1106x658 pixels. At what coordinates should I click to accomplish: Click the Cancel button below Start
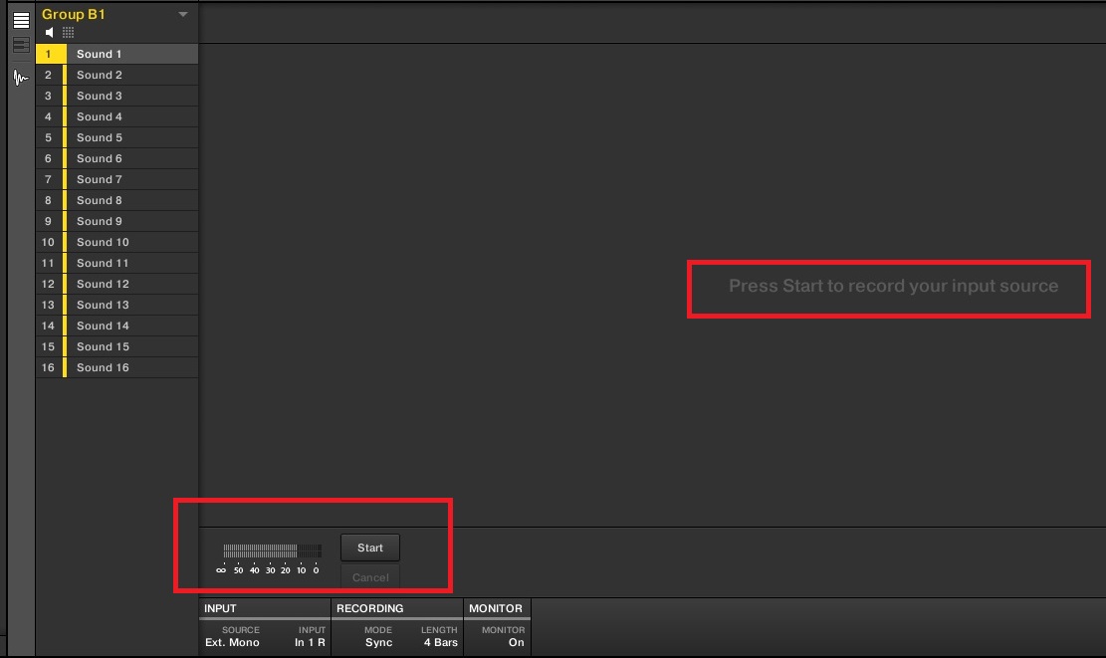click(x=370, y=577)
